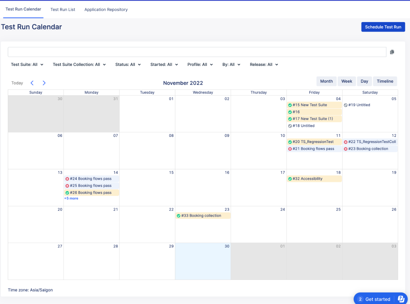Select the Day calendar view
The image size is (410, 304).
coord(364,81)
